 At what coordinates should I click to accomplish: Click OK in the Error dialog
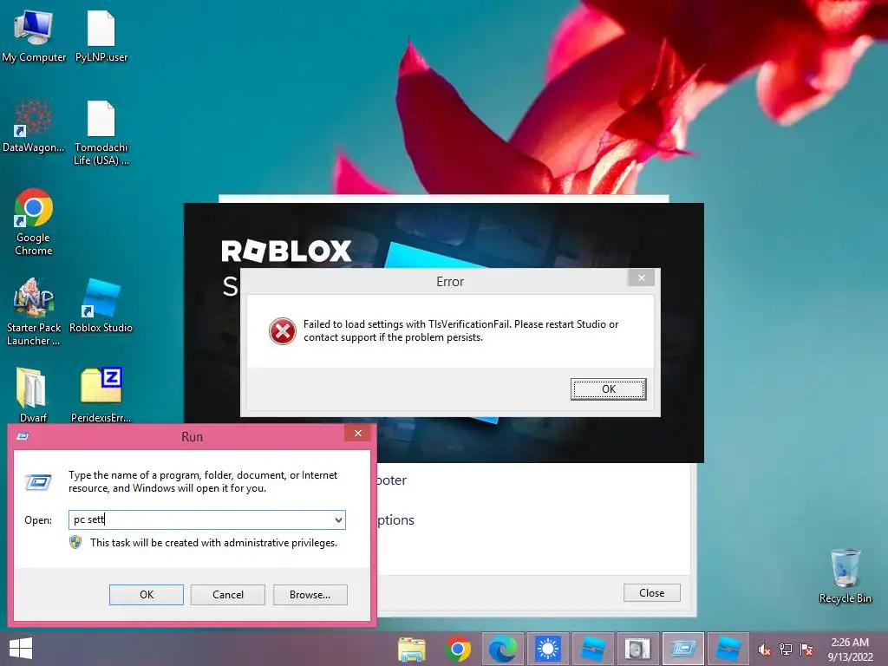tap(608, 389)
